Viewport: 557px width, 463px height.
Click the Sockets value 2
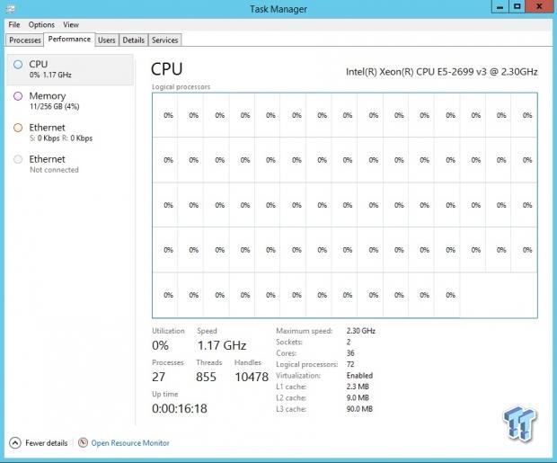coord(349,342)
